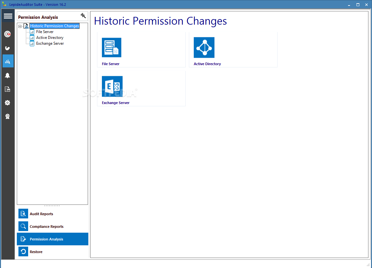
Task: Open the Exchange Server tile label
Action: point(115,103)
